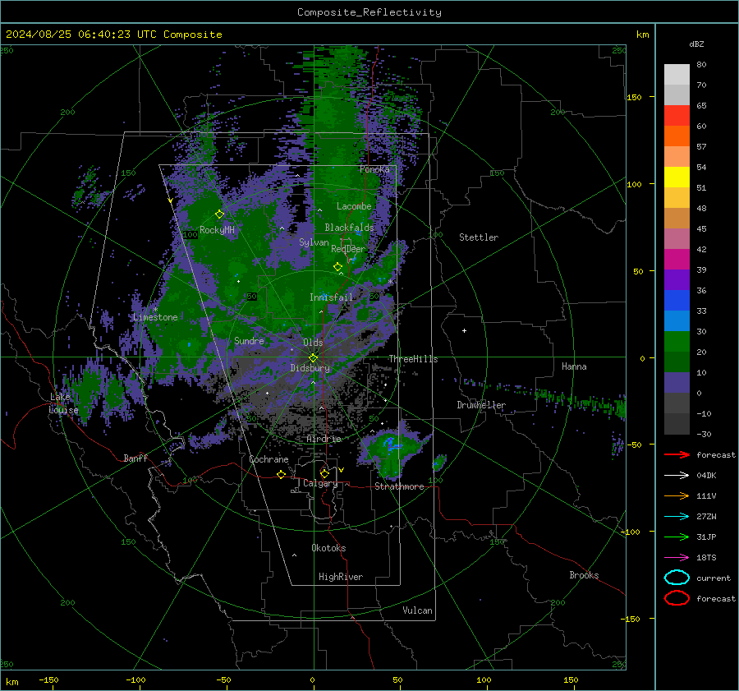Click the bright green 30 dBZ swatch
739x691 pixels.
(677, 342)
